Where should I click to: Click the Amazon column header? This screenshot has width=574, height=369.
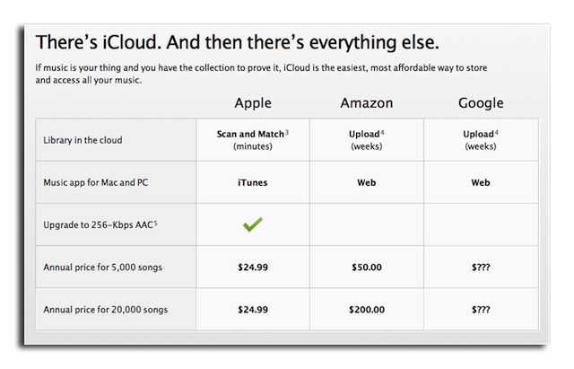click(366, 103)
